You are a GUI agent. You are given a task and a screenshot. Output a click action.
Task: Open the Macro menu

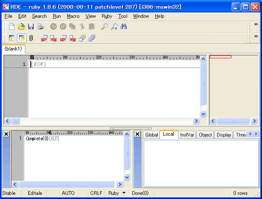(73, 16)
